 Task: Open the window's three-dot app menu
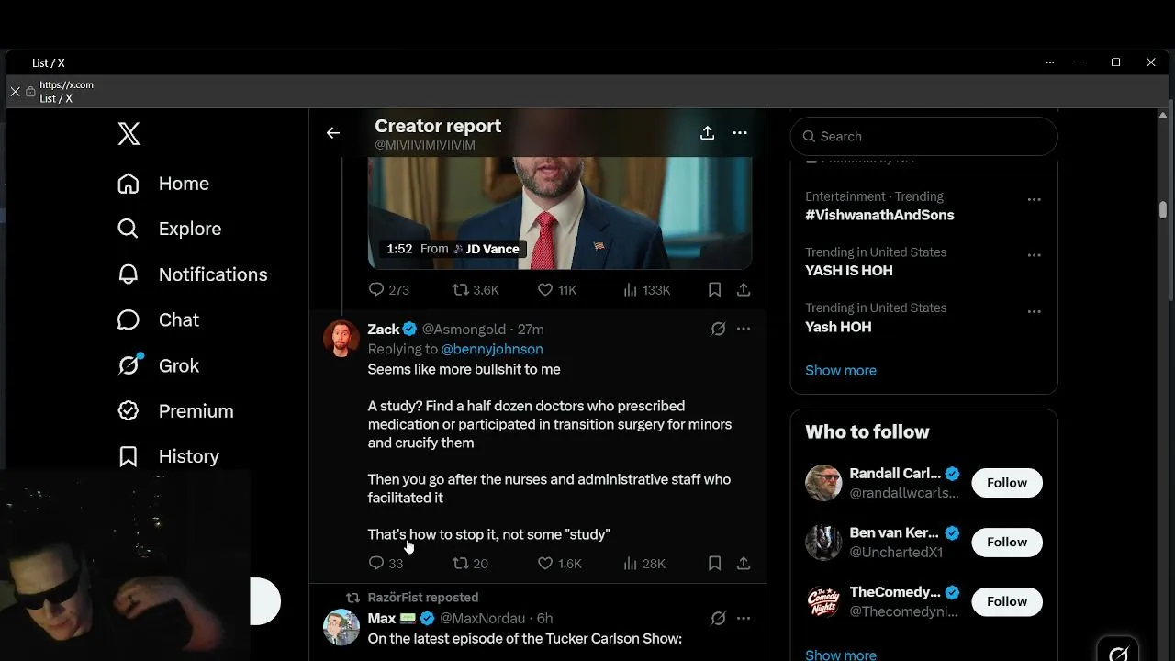pos(1049,62)
